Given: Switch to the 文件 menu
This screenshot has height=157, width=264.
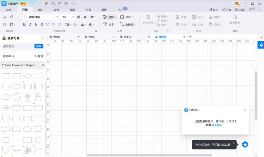Looking at the screenshot, I should (x=8, y=10).
